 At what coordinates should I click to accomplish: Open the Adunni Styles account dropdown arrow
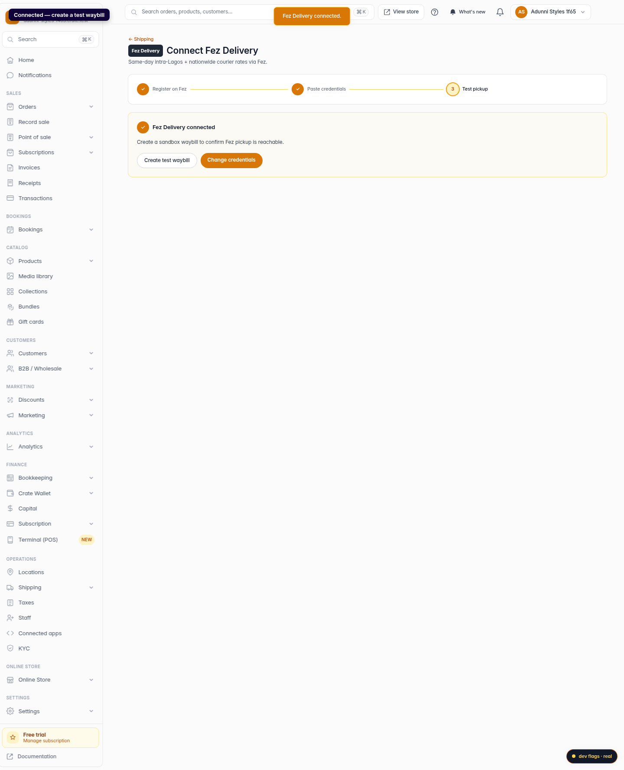click(x=583, y=12)
